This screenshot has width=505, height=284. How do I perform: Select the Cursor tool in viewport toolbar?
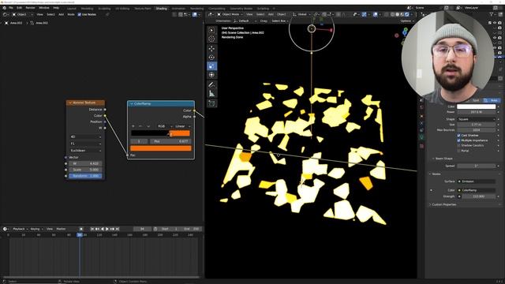pyautogui.click(x=211, y=39)
